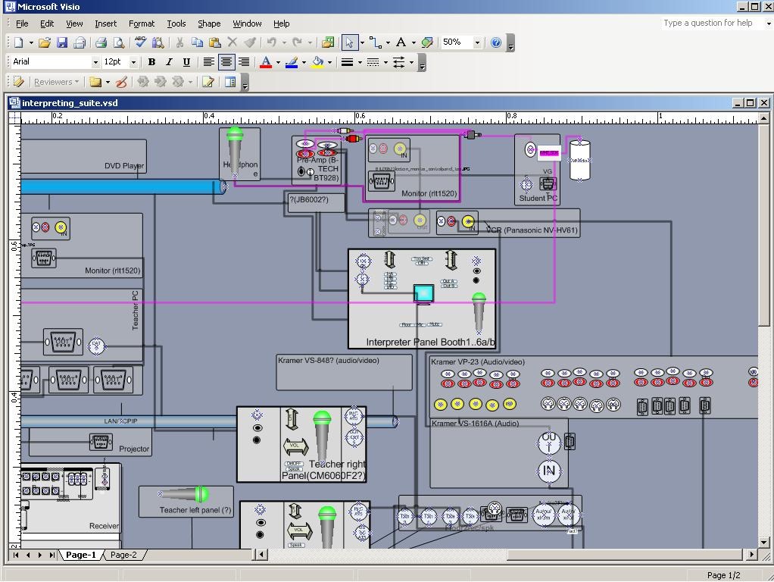774x582 pixels.
Task: Toggle Underline formatting
Action: [x=186, y=62]
